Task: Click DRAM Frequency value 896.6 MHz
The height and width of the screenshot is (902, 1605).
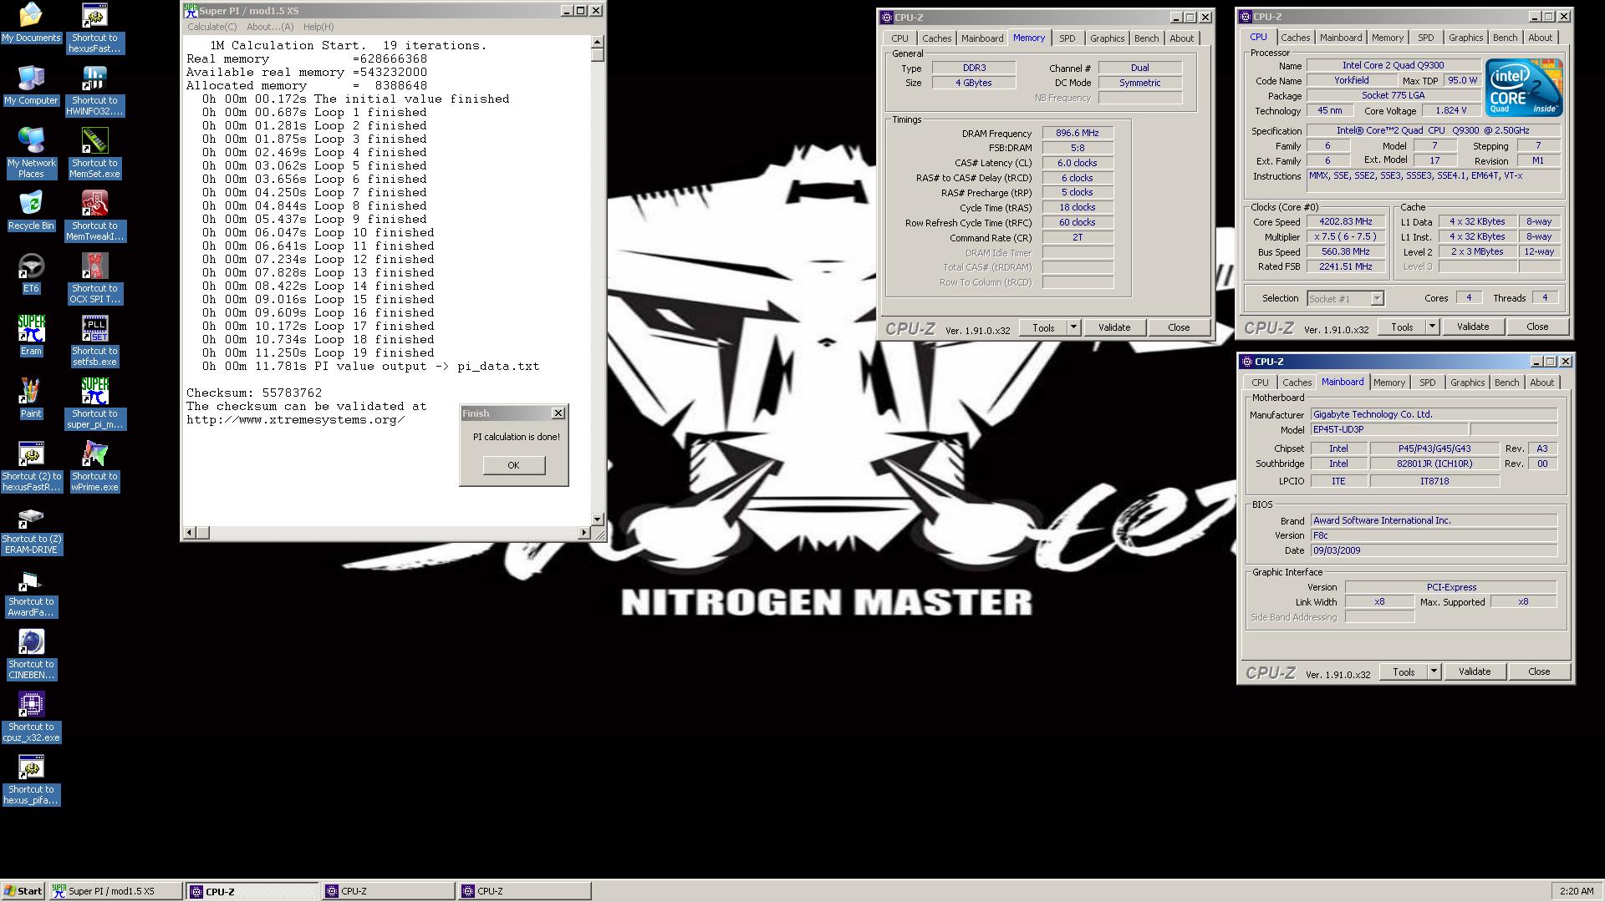Action: [x=1077, y=133]
